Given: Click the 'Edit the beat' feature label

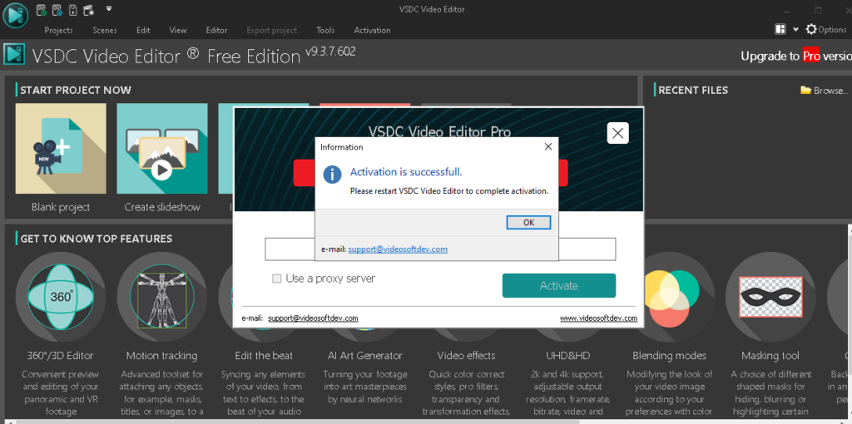Looking at the screenshot, I should point(264,356).
